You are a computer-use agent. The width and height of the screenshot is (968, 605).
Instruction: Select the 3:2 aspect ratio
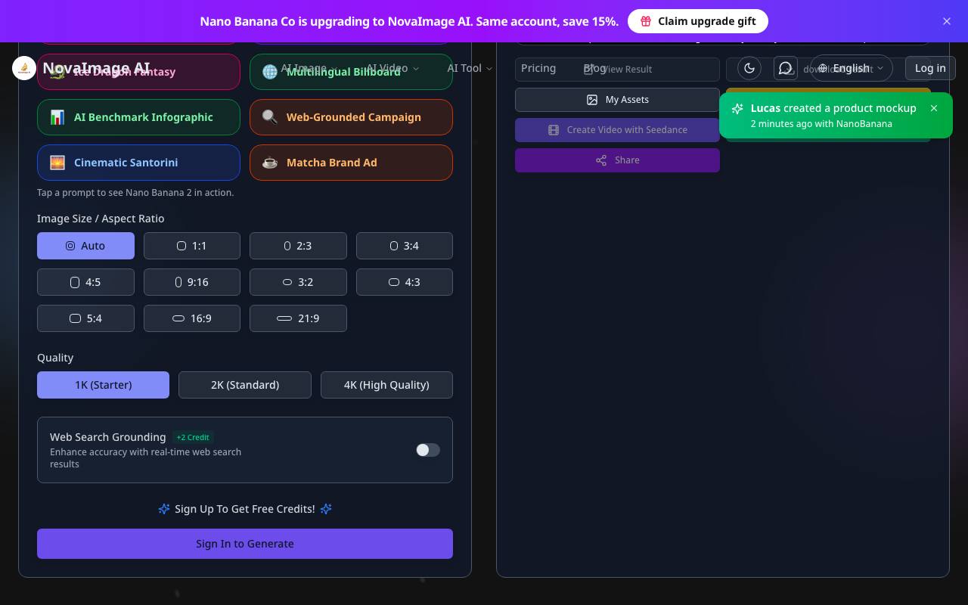point(298,282)
